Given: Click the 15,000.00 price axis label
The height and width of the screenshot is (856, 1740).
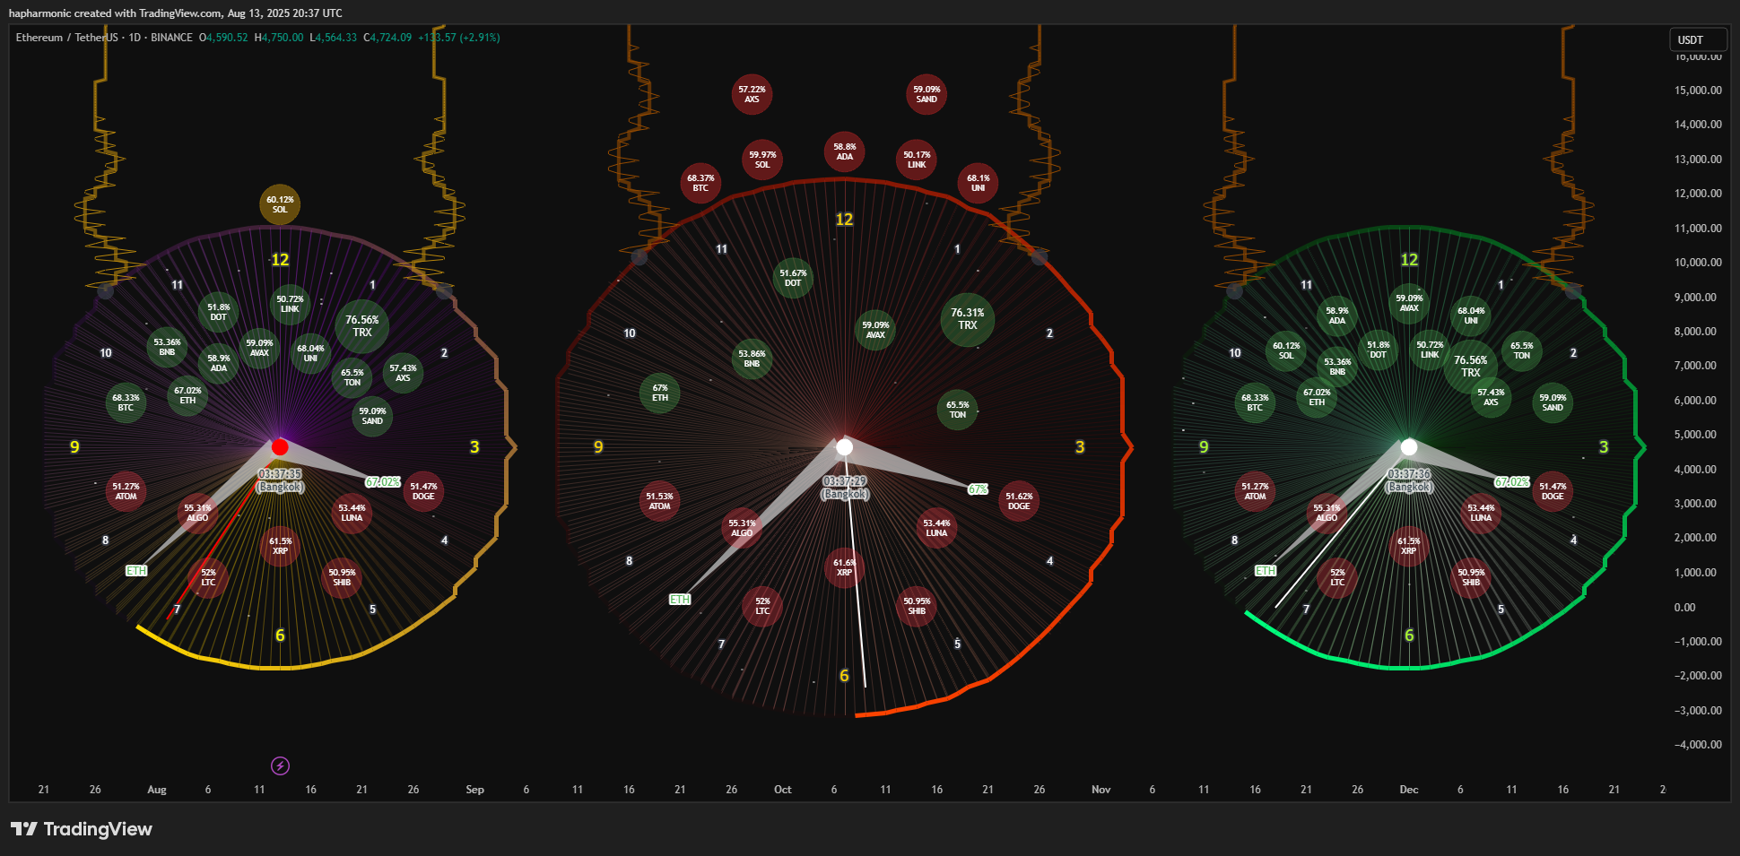Looking at the screenshot, I should pyautogui.click(x=1698, y=91).
